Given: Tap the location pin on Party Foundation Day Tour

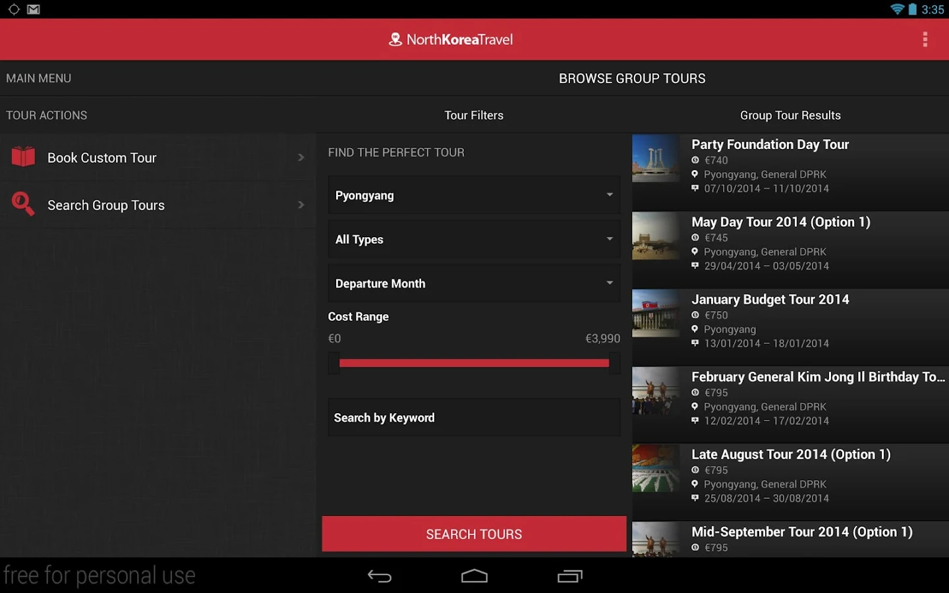Looking at the screenshot, I should click(696, 174).
